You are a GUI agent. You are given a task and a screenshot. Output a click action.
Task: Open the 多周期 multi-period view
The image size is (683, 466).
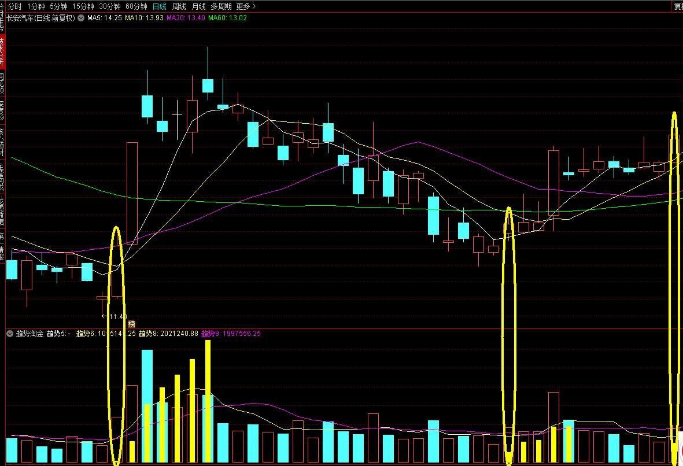pos(221,6)
